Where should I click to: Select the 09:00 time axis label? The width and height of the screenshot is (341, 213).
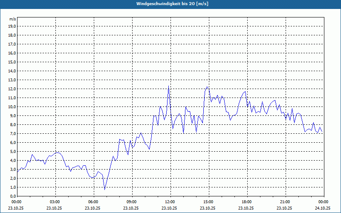(x=131, y=202)
